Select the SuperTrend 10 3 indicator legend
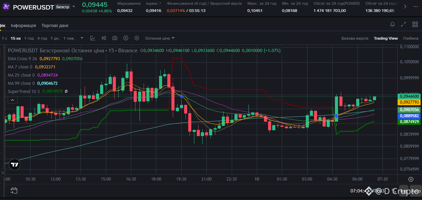The width and height of the screenshot is (422, 200). coord(24,91)
